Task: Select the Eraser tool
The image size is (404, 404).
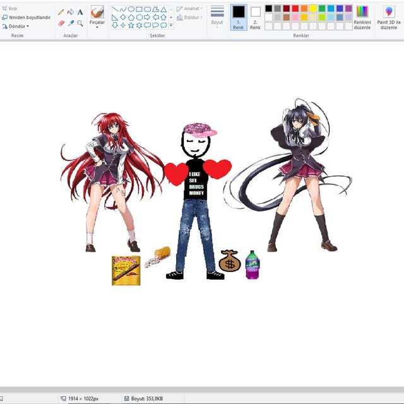Action: [61, 23]
